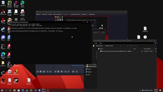This screenshot has width=163, height=92.
Task: Select HelloFix.txt file on desktop
Action: (145, 29)
